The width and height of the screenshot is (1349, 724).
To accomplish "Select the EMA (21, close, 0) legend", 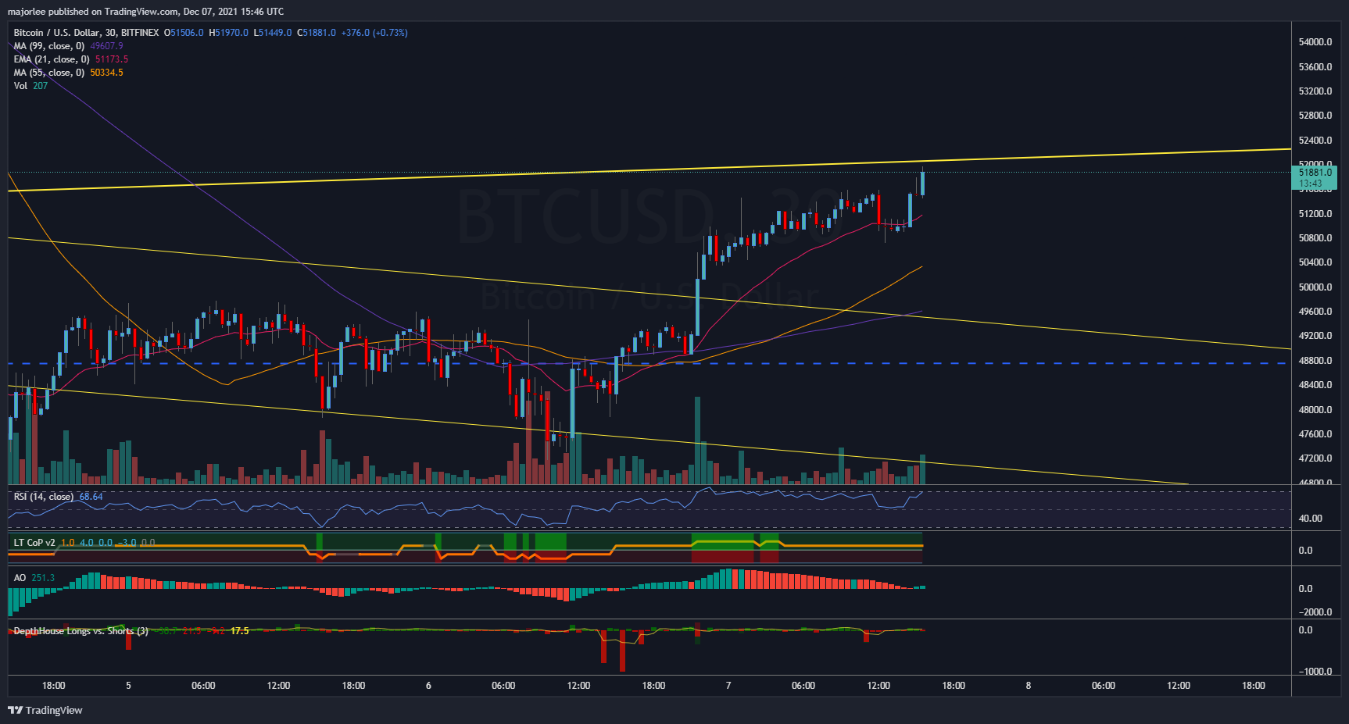I will pyautogui.click(x=52, y=59).
